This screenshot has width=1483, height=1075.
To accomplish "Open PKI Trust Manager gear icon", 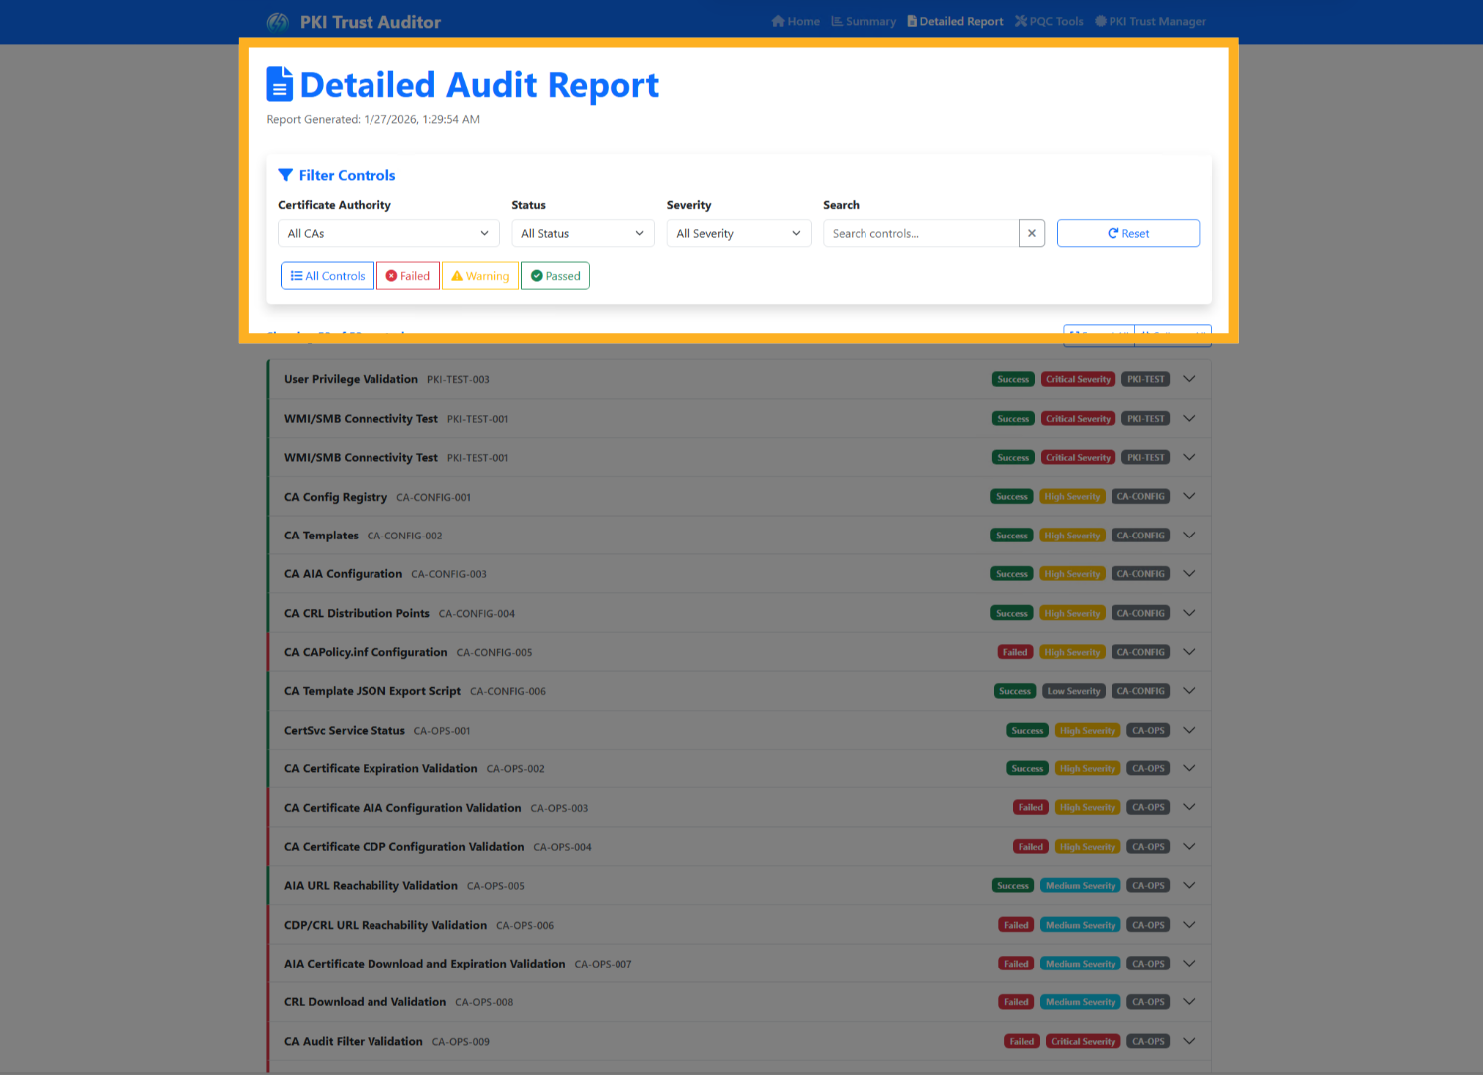I will click(x=1099, y=21).
